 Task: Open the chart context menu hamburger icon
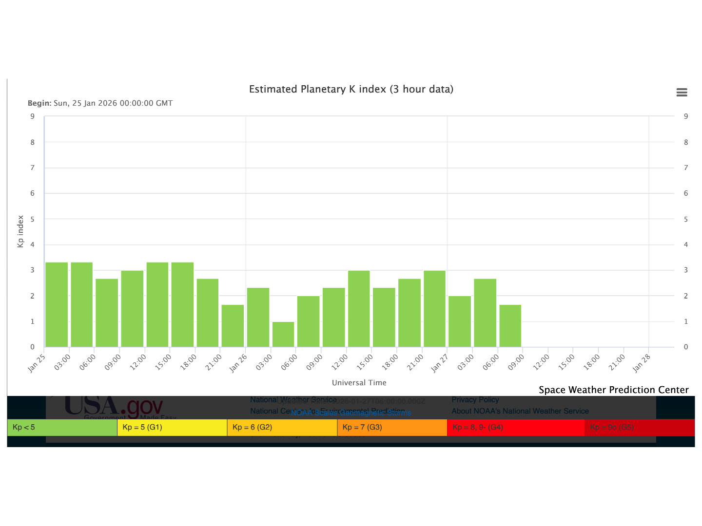tap(682, 93)
